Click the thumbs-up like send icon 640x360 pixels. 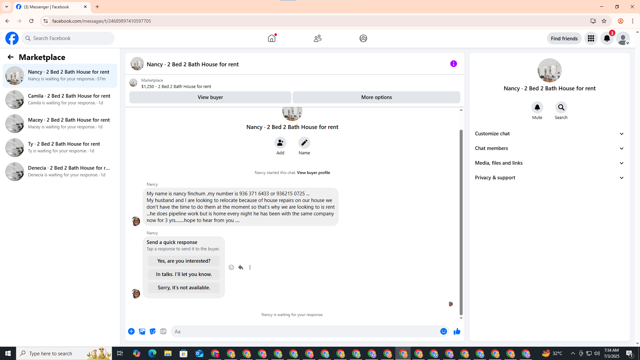click(457, 331)
